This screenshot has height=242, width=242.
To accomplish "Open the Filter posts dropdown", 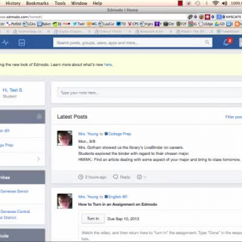I will coord(234,117).
